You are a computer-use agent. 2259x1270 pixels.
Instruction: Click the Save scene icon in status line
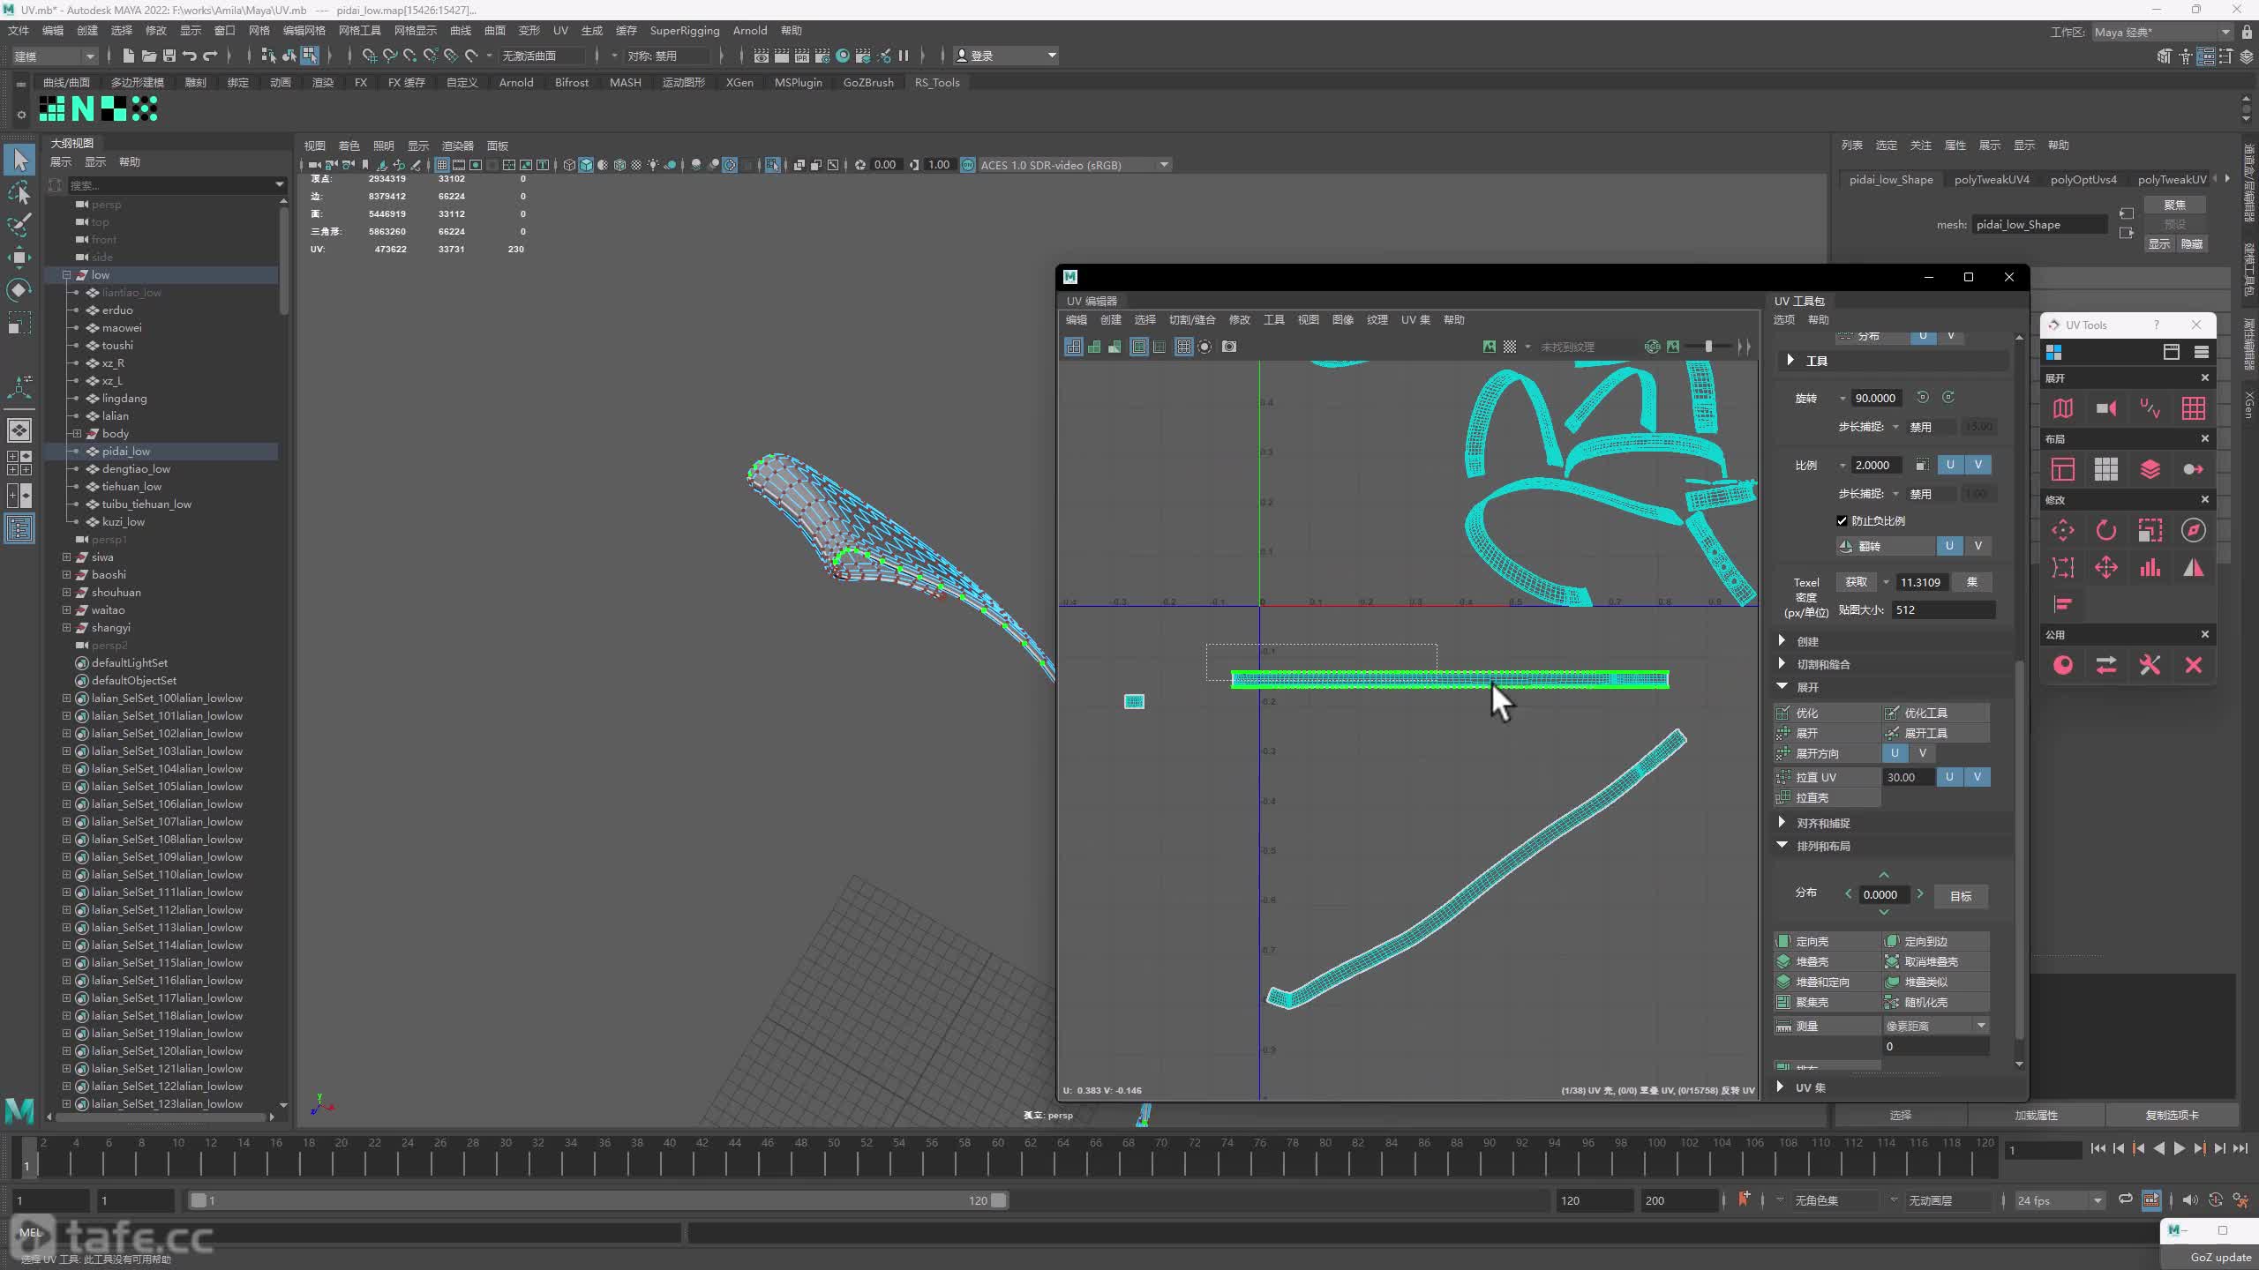tap(169, 56)
